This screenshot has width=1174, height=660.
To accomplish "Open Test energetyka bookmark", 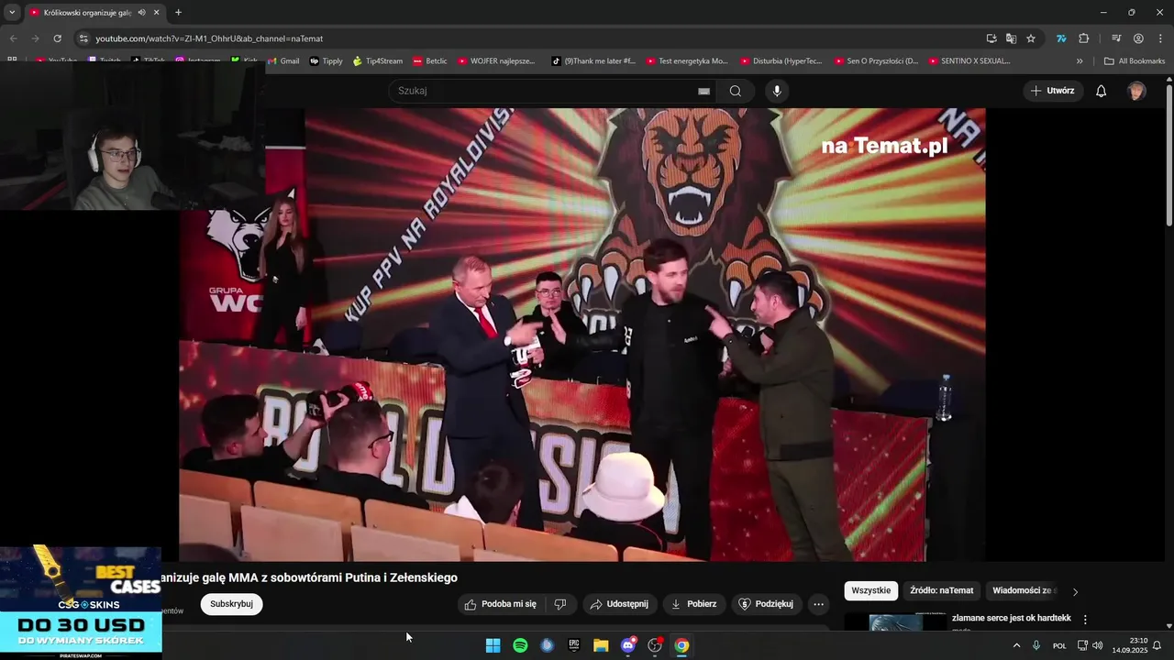I will [687, 61].
